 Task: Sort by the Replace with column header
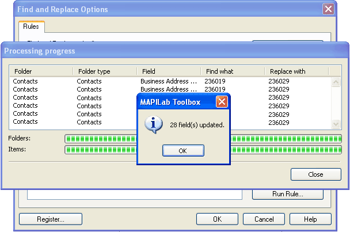296,71
